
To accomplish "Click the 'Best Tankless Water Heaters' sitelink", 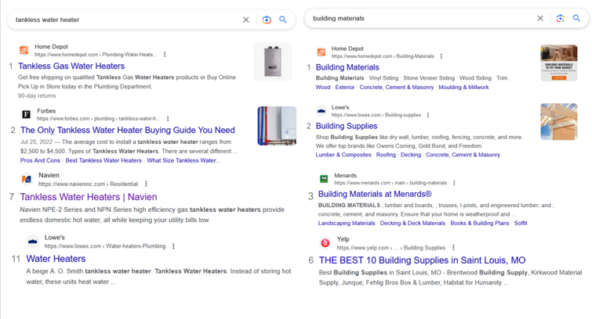I will coord(104,160).
